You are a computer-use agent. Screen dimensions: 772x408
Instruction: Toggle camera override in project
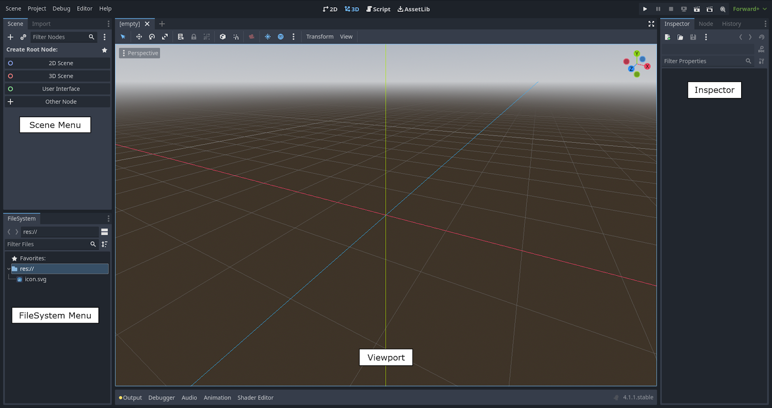click(x=252, y=37)
